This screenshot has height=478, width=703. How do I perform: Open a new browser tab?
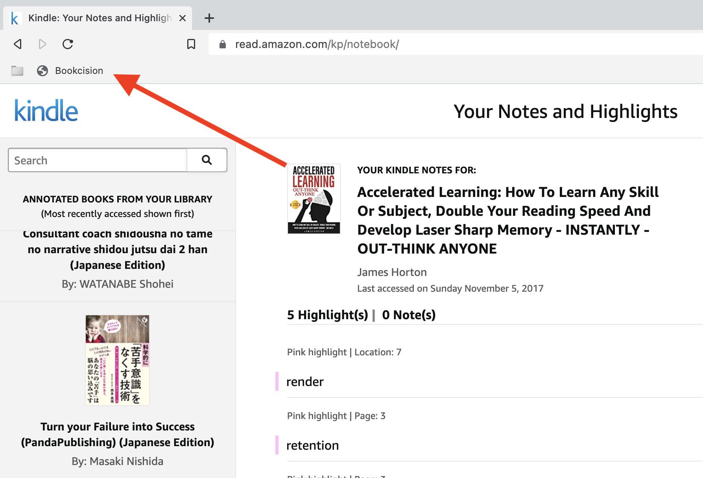pos(209,18)
